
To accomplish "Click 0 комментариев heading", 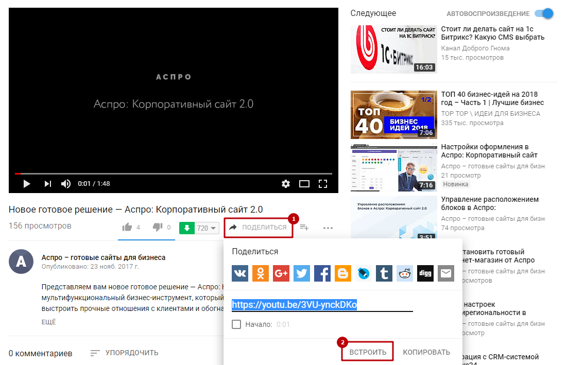I will pyautogui.click(x=41, y=353).
